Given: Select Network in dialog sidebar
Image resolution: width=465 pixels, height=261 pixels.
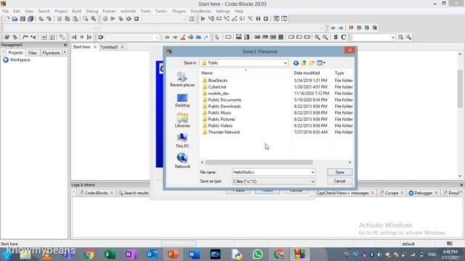Looking at the screenshot, I should 182,161.
